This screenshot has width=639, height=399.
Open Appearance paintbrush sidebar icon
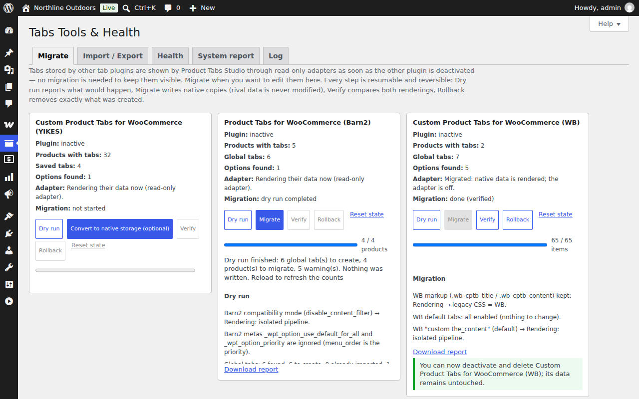pos(9,216)
